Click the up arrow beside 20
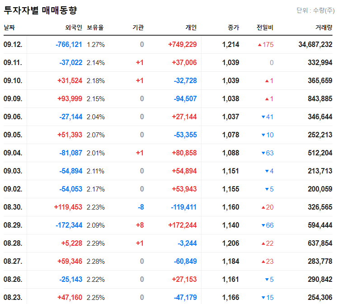The height and width of the screenshot is (304, 337). 263,207
